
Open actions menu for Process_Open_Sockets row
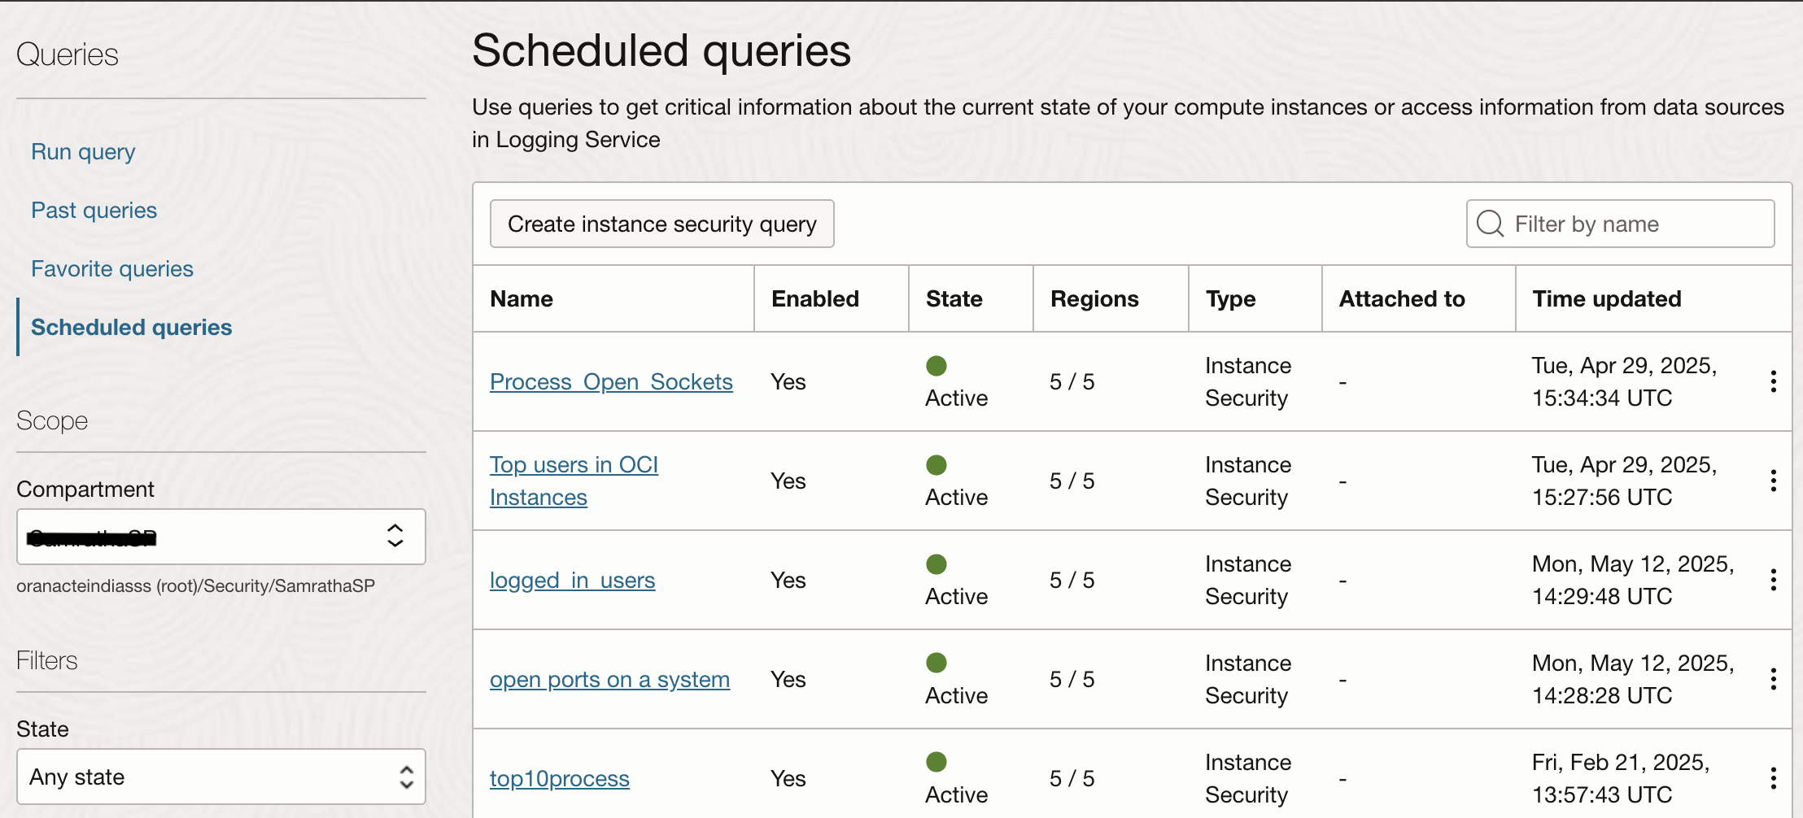point(1773,381)
